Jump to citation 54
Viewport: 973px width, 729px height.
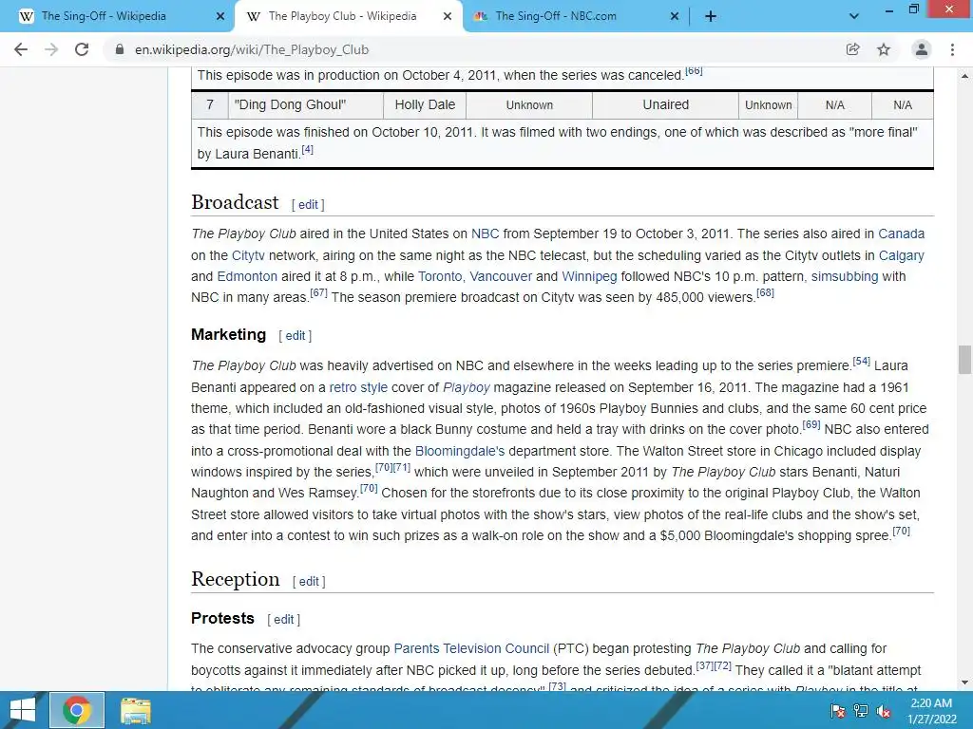point(861,361)
